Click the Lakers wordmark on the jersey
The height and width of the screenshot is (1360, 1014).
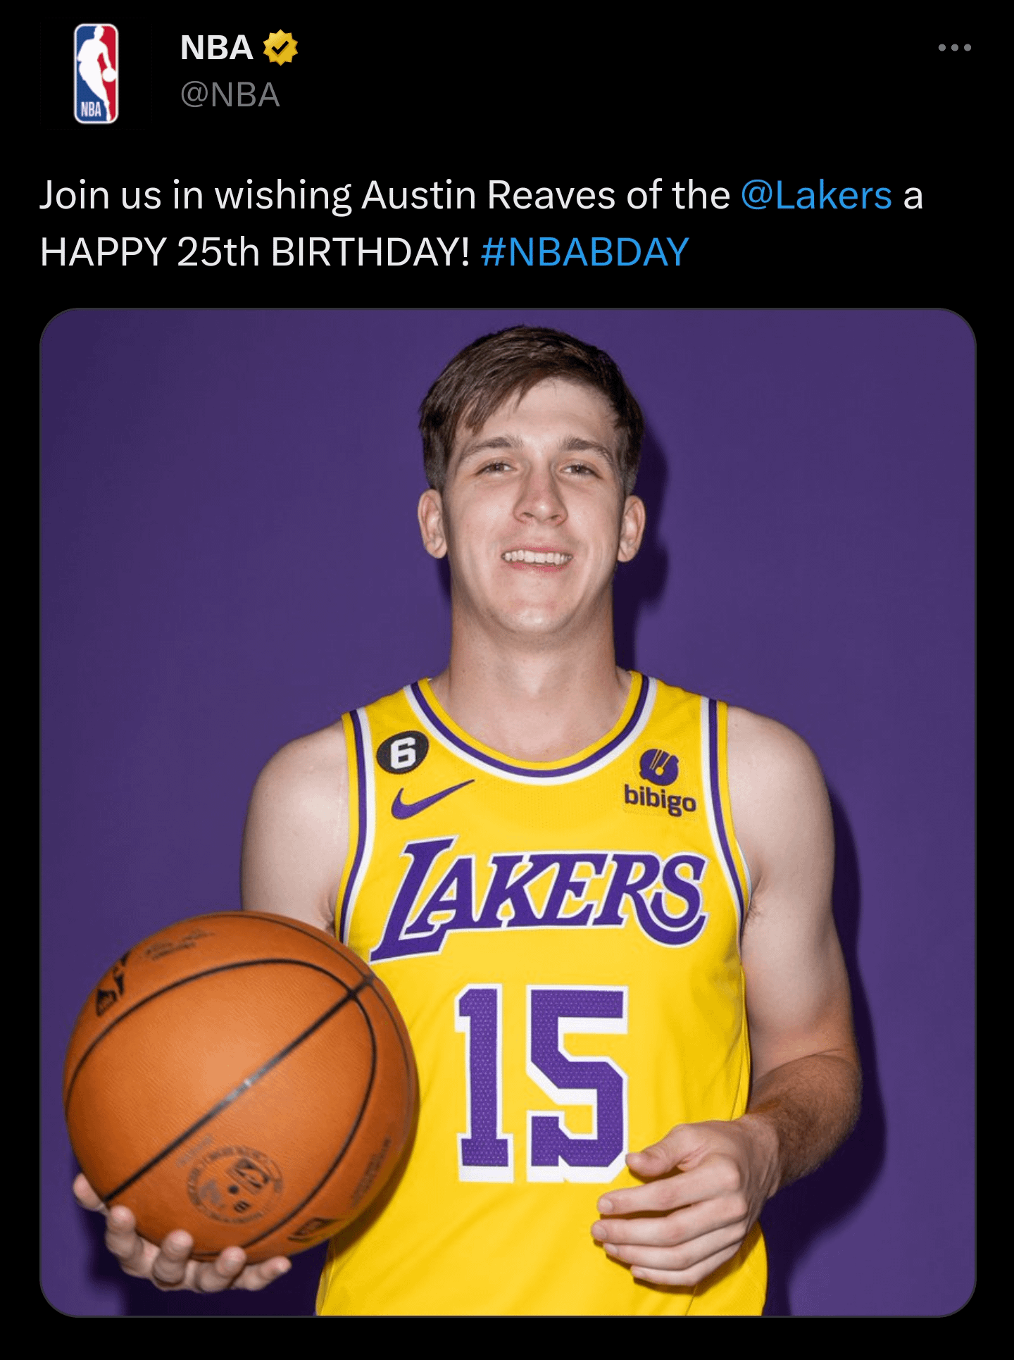544,894
